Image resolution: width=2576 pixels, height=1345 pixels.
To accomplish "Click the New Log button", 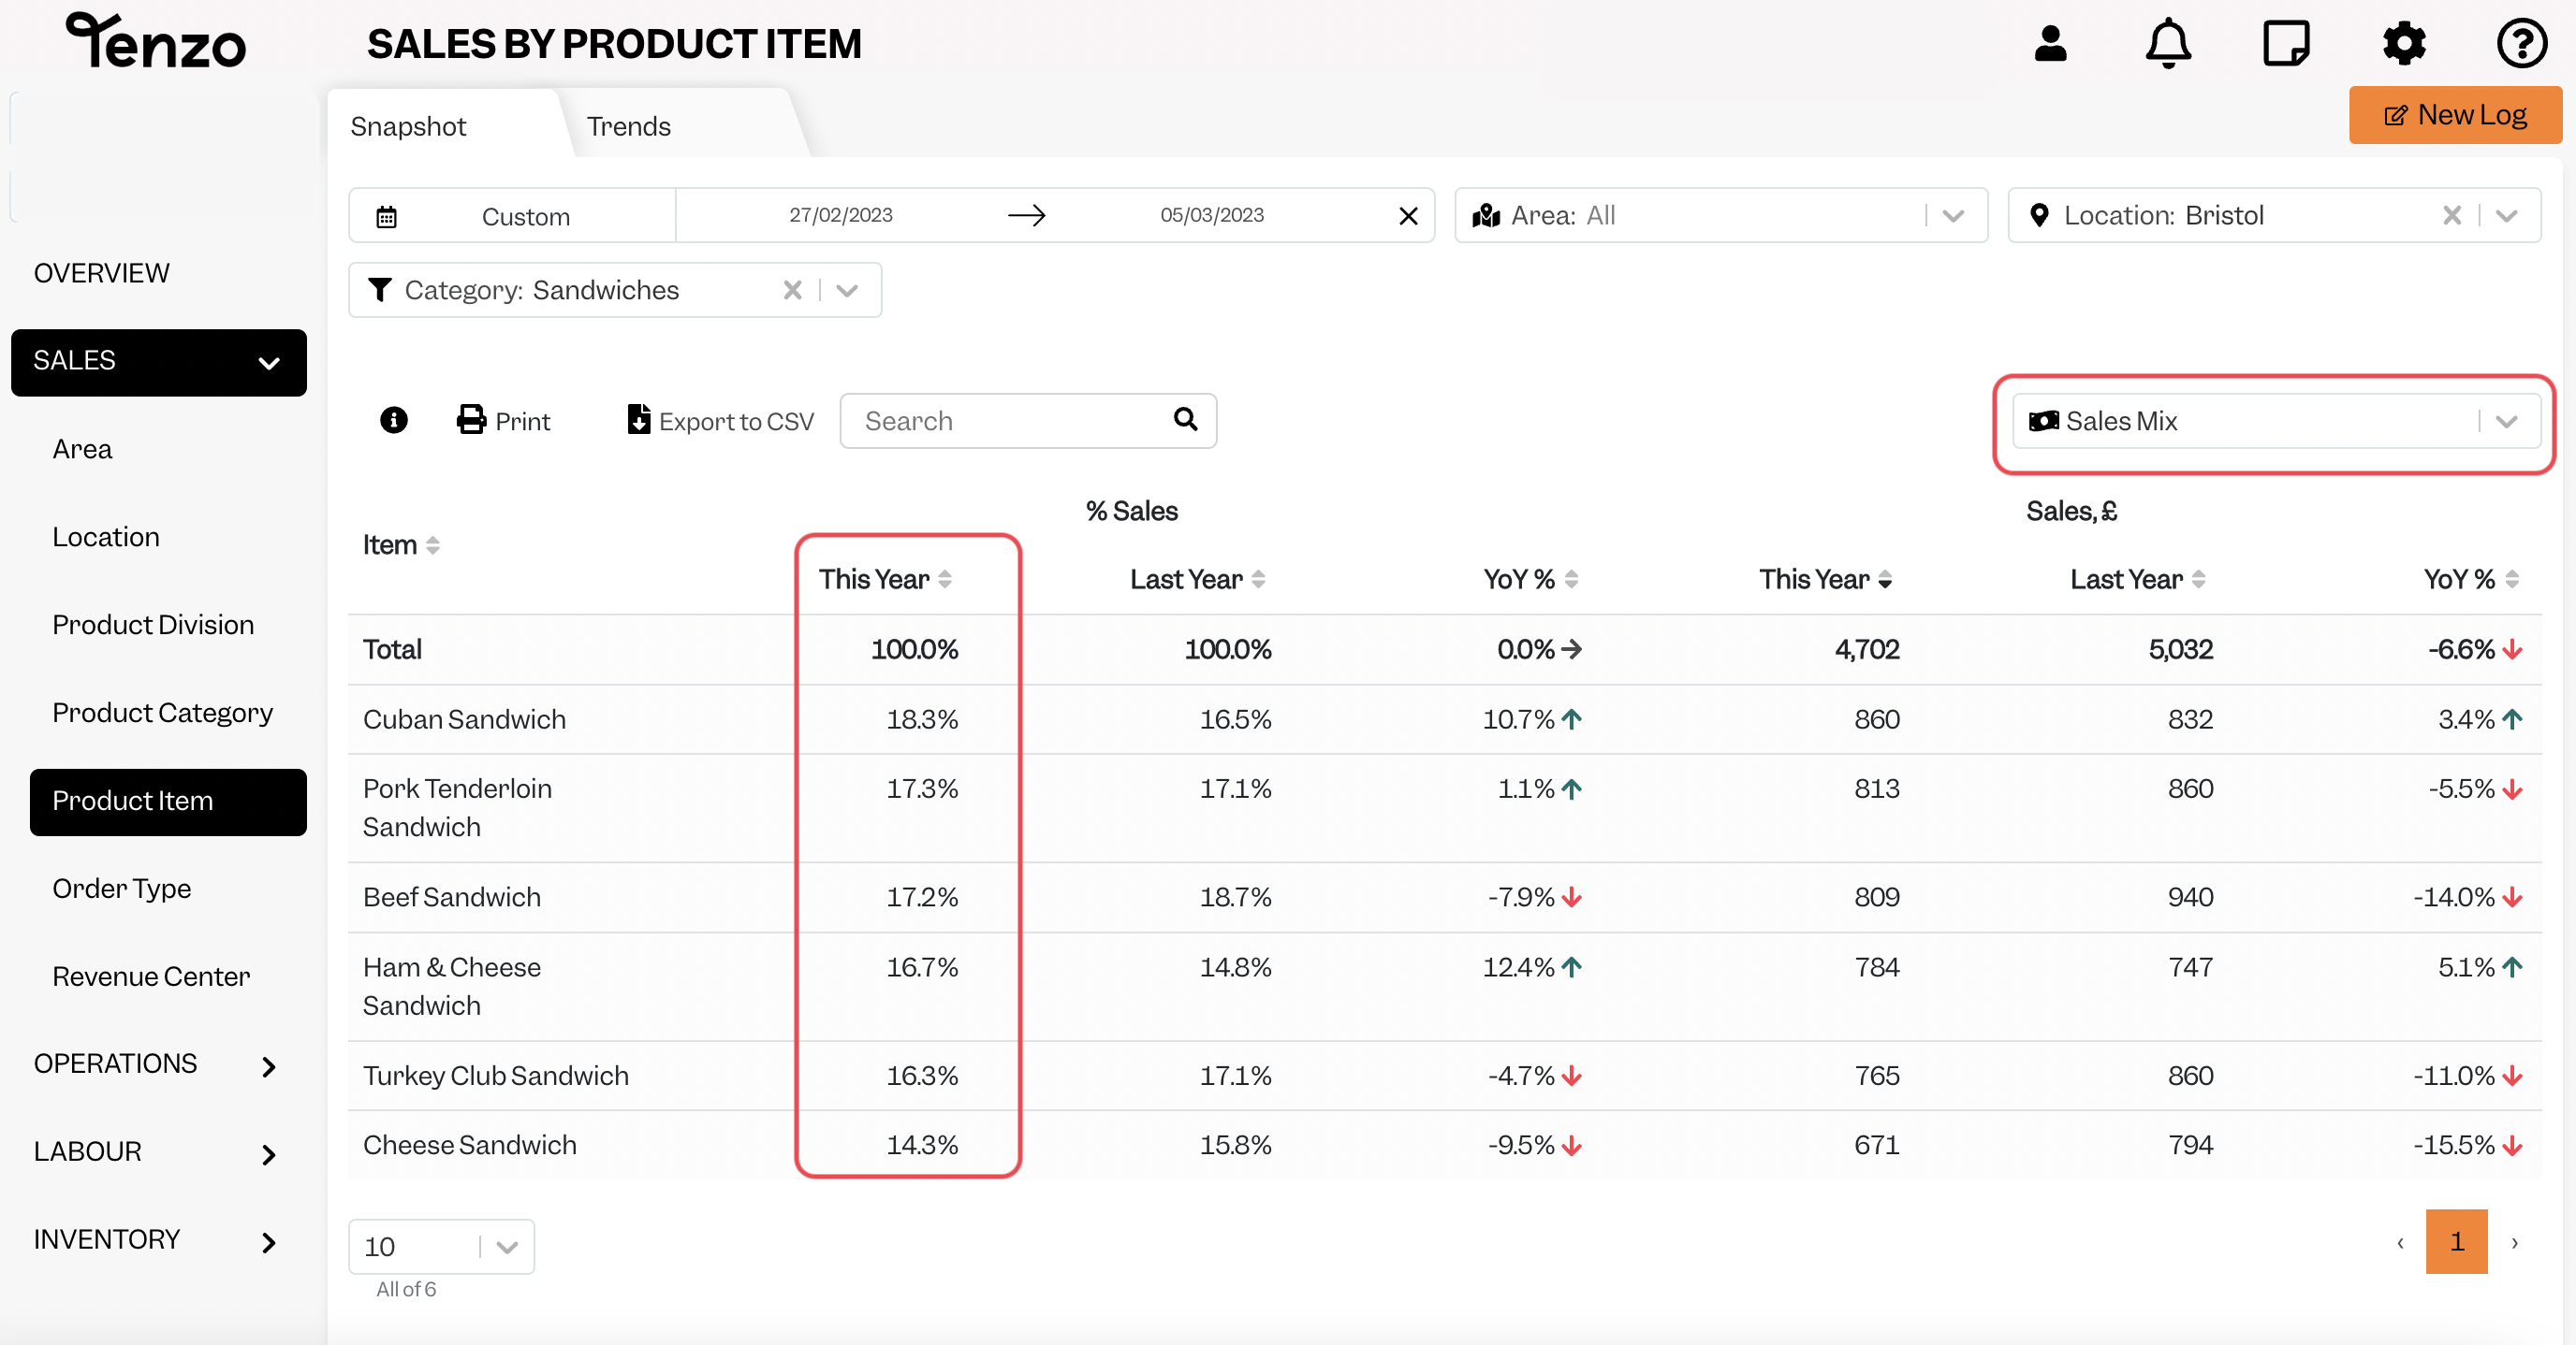I will (2455, 115).
